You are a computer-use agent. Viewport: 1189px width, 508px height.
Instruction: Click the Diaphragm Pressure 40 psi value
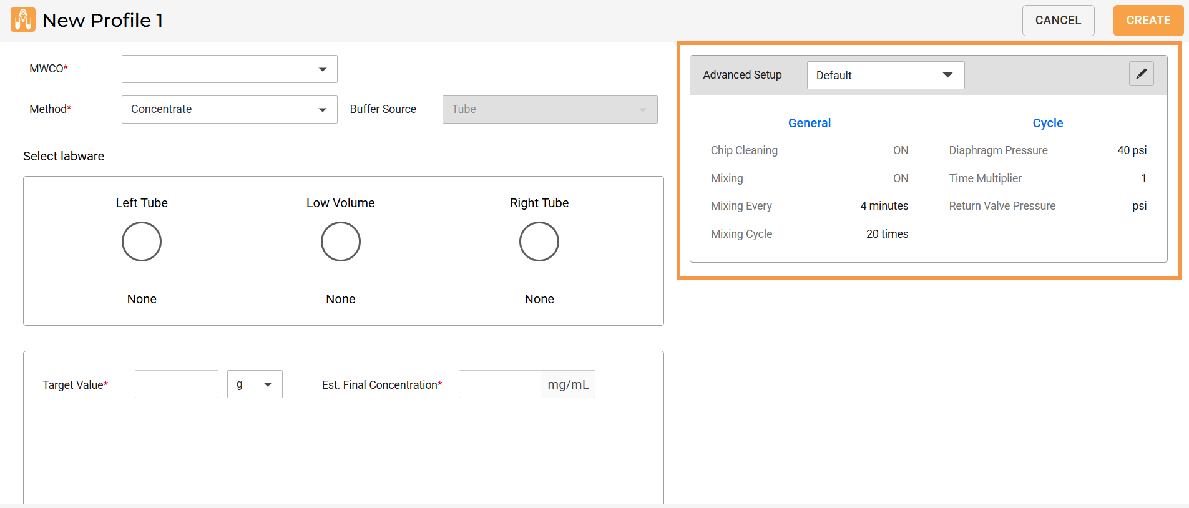click(x=1132, y=150)
